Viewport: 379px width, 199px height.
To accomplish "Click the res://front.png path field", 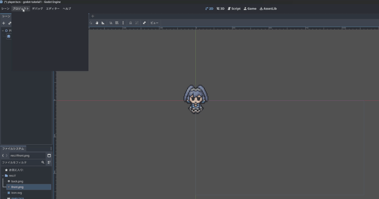I will click(27, 155).
